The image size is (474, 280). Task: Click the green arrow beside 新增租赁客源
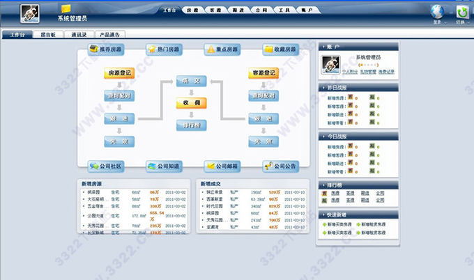pos(358,233)
